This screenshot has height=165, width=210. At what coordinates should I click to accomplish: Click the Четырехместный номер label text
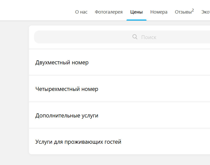pyautogui.click(x=67, y=89)
